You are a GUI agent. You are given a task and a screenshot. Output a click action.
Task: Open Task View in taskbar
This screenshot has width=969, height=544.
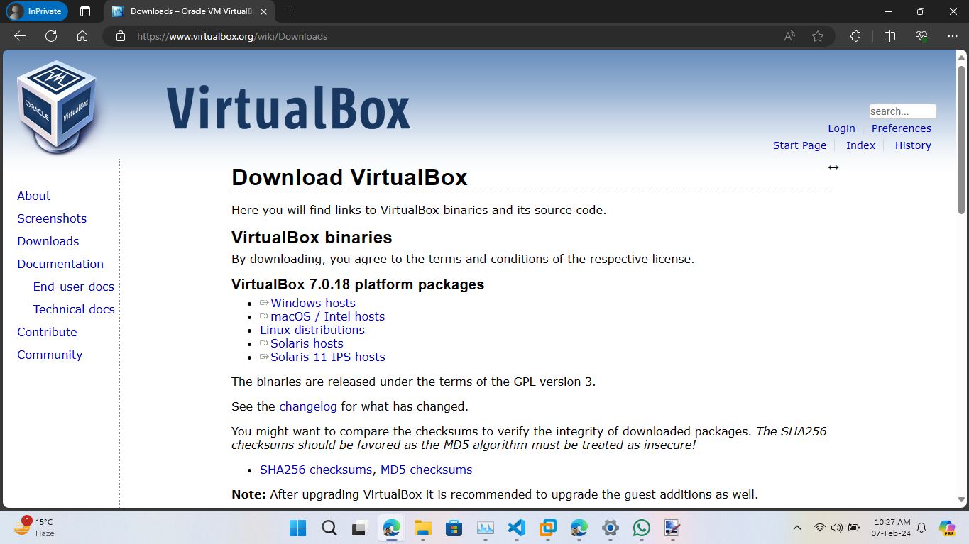360,528
